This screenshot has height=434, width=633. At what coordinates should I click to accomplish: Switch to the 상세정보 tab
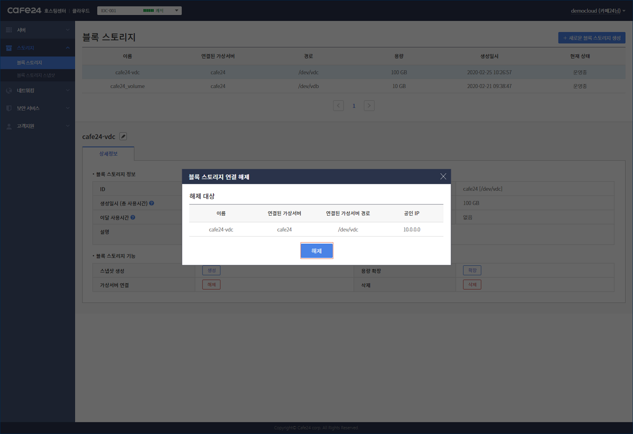click(108, 154)
